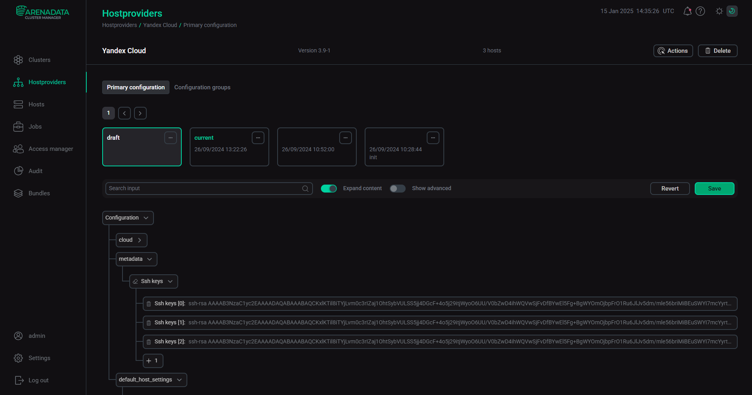Go to previous config versions page
This screenshot has height=395, width=752.
(124, 113)
